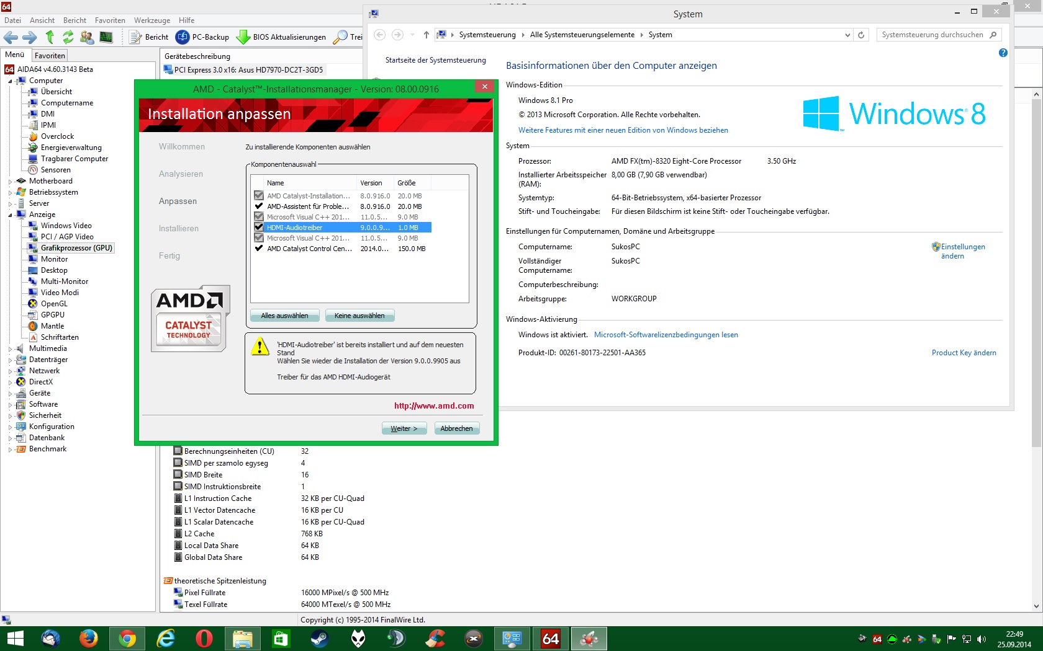Switch to the Menü tab

(x=15, y=55)
